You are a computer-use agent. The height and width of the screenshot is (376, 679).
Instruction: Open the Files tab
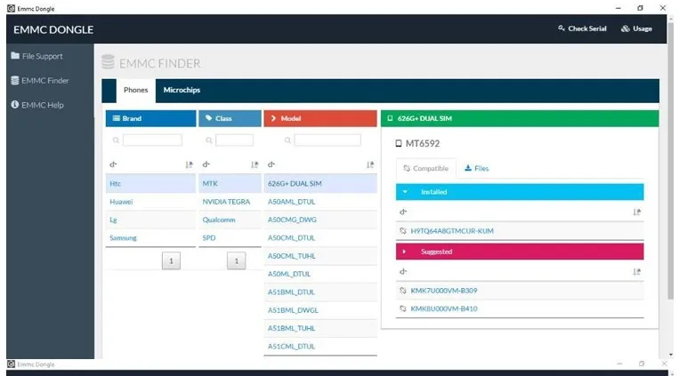click(476, 168)
